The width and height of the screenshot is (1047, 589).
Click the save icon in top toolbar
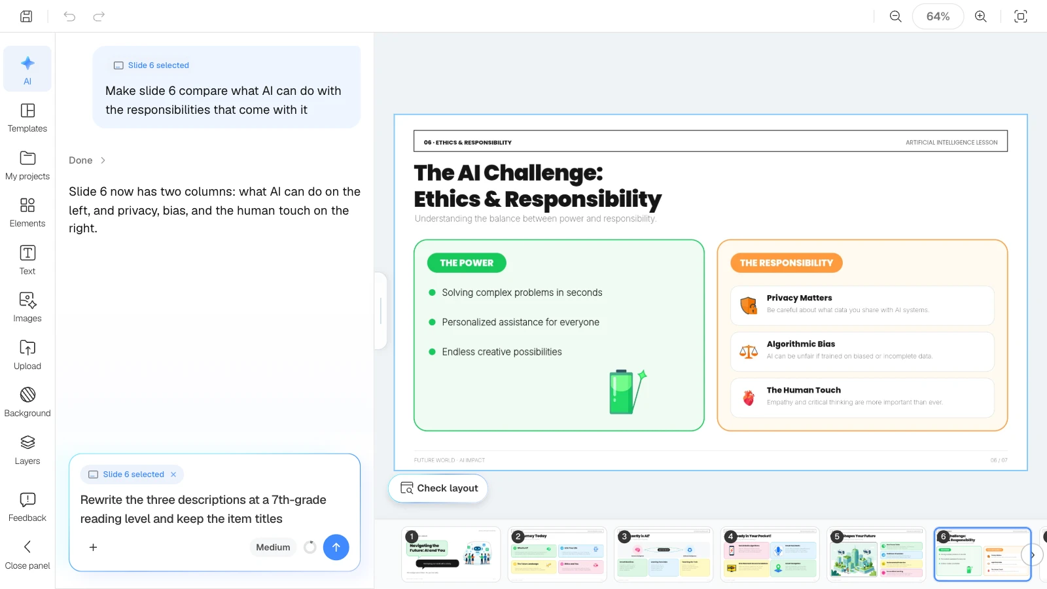click(x=26, y=16)
